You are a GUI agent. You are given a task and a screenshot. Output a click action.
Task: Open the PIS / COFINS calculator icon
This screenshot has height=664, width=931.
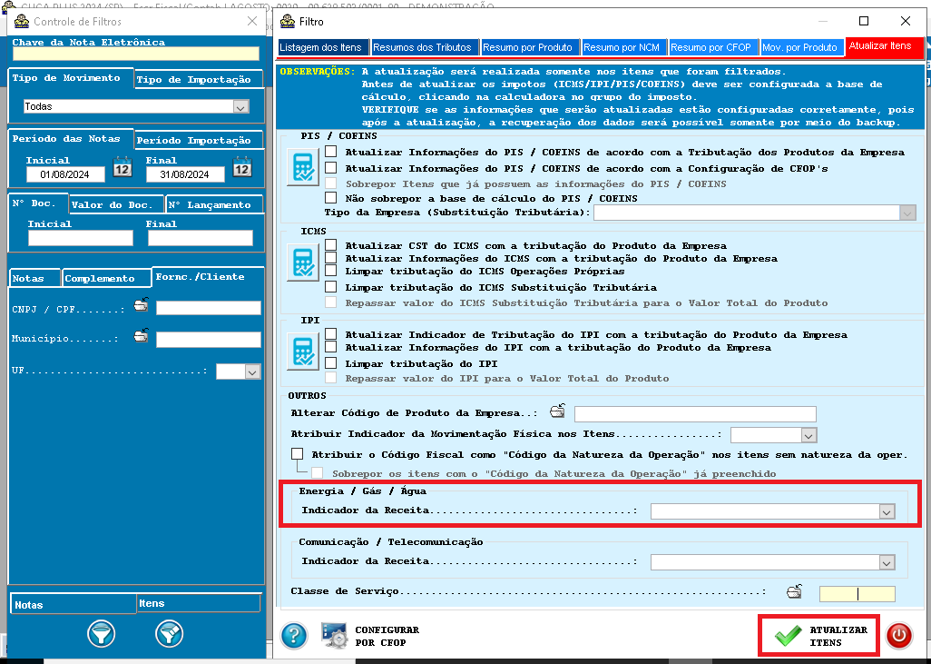coord(303,167)
